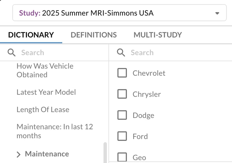Image resolution: width=232 pixels, height=163 pixels.
Task: Open the Study selector dropdown arrow
Action: tap(217, 13)
